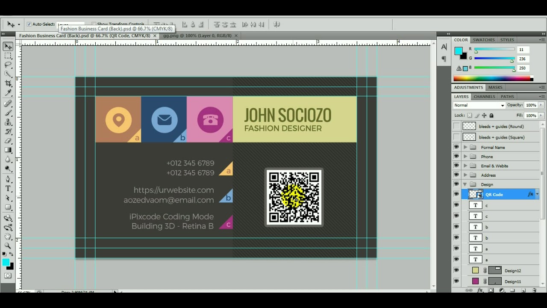Select the Dodge tool

[8, 169]
